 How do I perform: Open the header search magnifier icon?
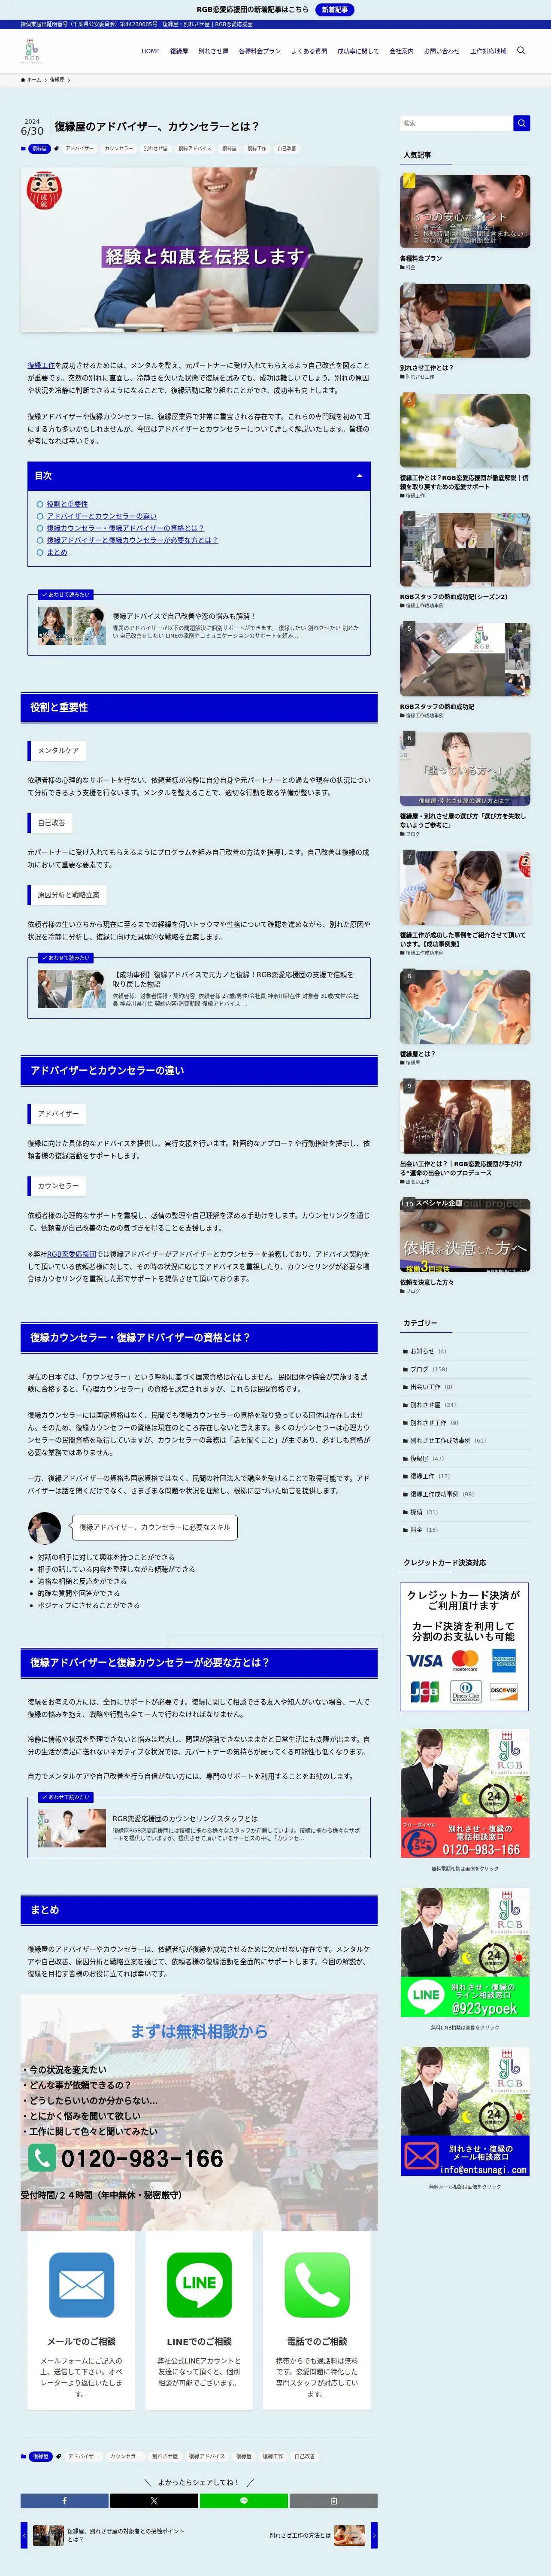tap(520, 50)
